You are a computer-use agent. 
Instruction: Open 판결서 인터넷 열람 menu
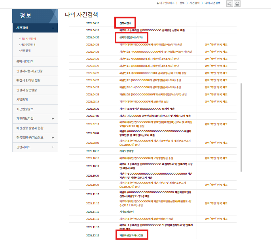pyautogui.click(x=35, y=81)
